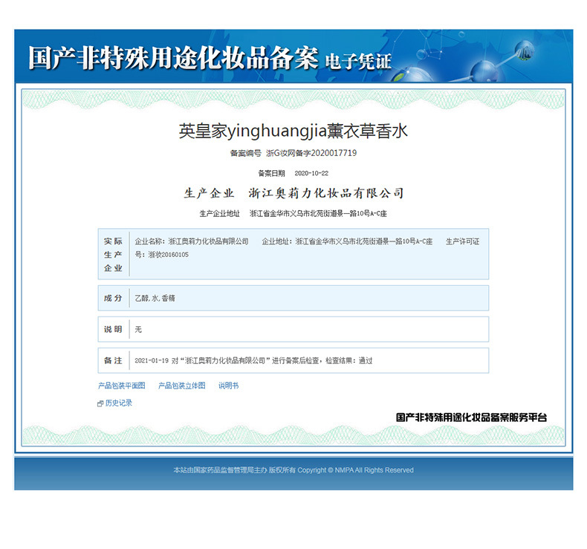The height and width of the screenshot is (549, 587).
Task: Click the 成分 row label
Action: tap(113, 298)
